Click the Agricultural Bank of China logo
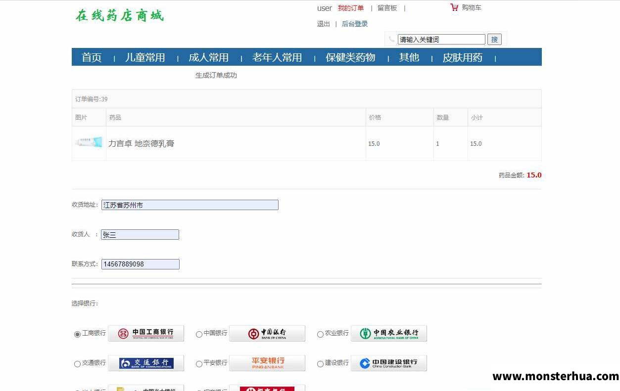 pos(389,334)
